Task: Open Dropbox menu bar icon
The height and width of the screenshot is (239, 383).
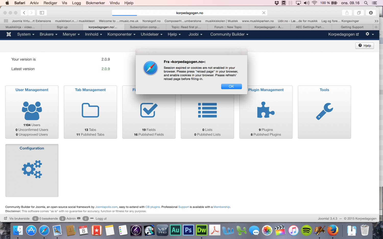Action: [x=277, y=3]
